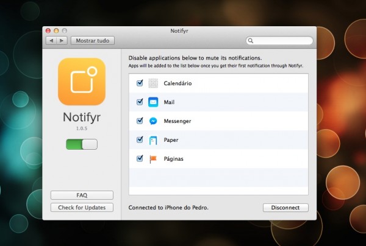Select the Mail row label
This screenshot has height=246, width=366.
point(169,102)
